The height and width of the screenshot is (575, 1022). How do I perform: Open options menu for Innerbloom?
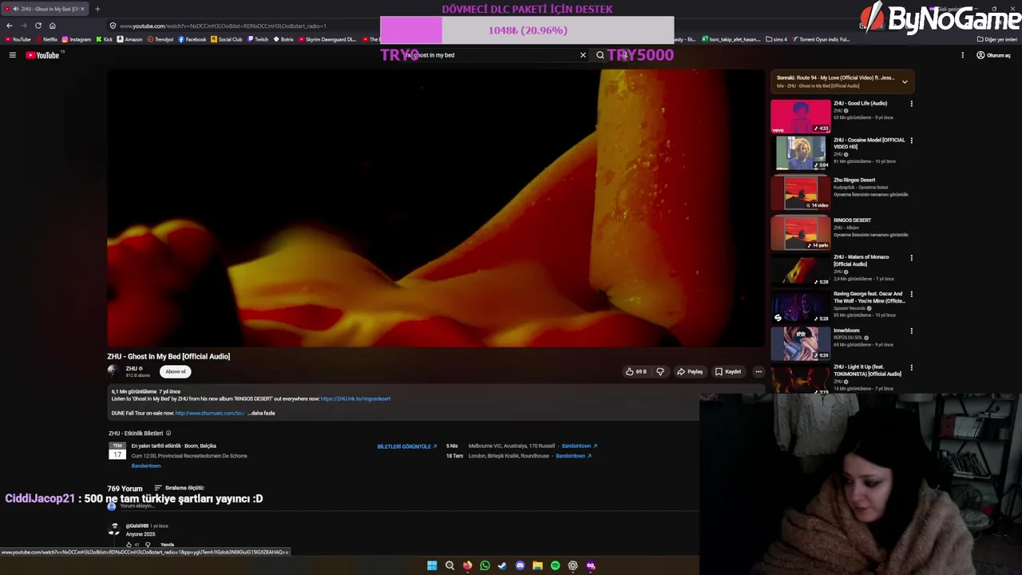click(x=911, y=331)
